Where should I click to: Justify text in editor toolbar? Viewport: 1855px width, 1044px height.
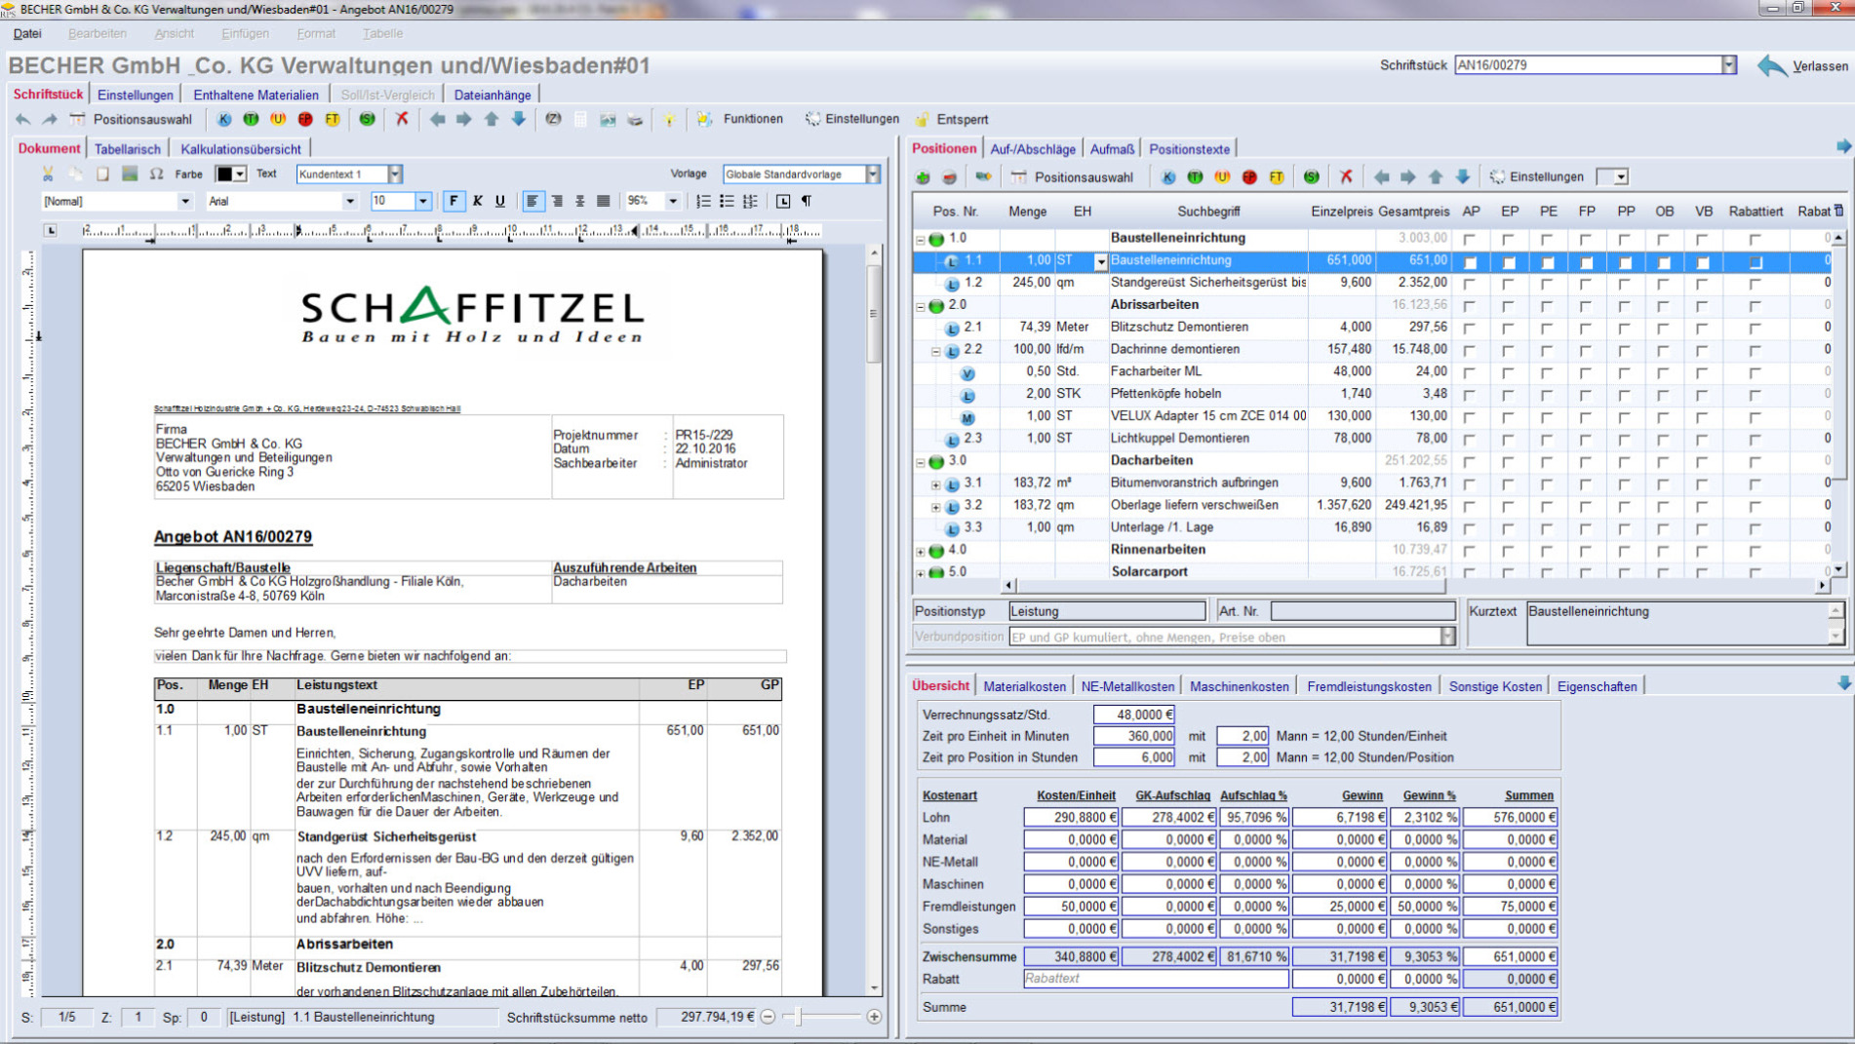604,201
